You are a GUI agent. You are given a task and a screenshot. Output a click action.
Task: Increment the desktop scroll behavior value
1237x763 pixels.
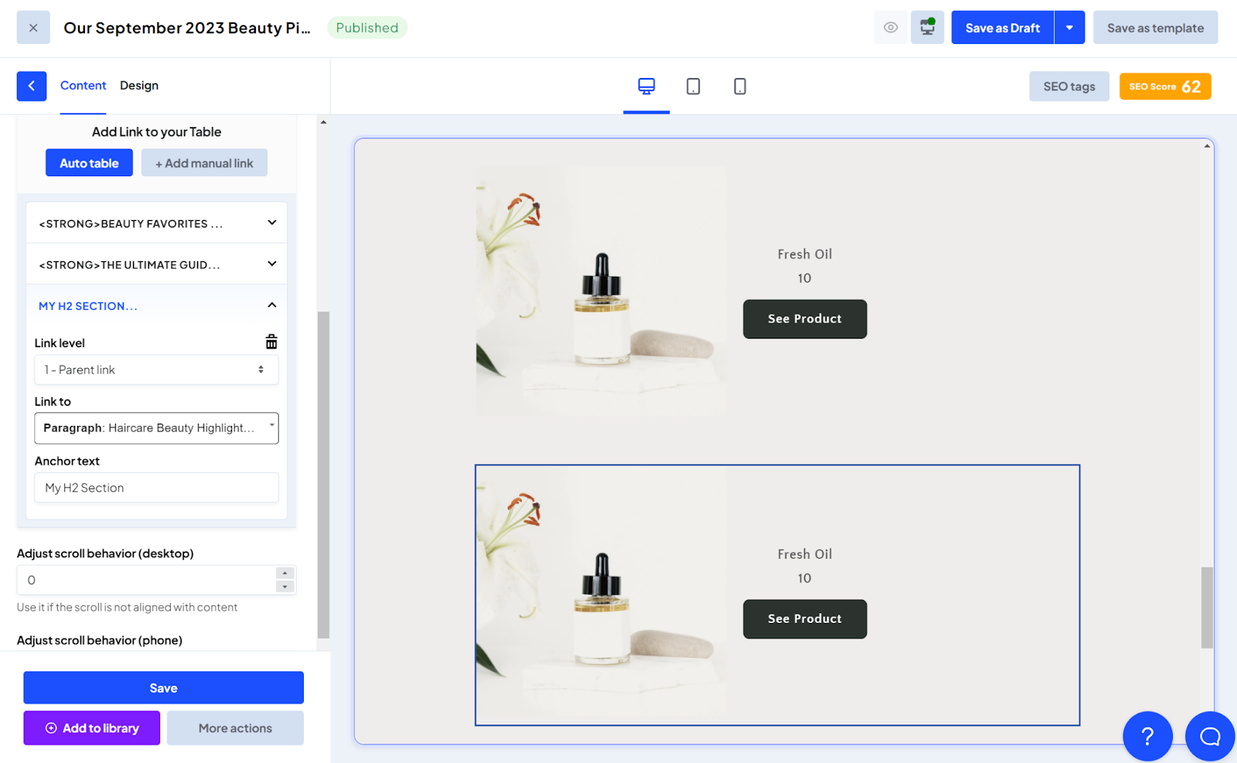[285, 574]
